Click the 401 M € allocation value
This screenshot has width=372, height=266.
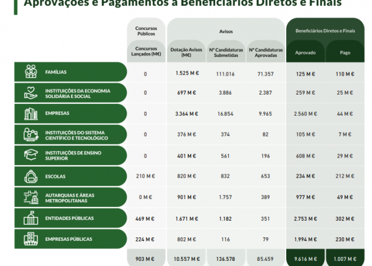point(187,156)
